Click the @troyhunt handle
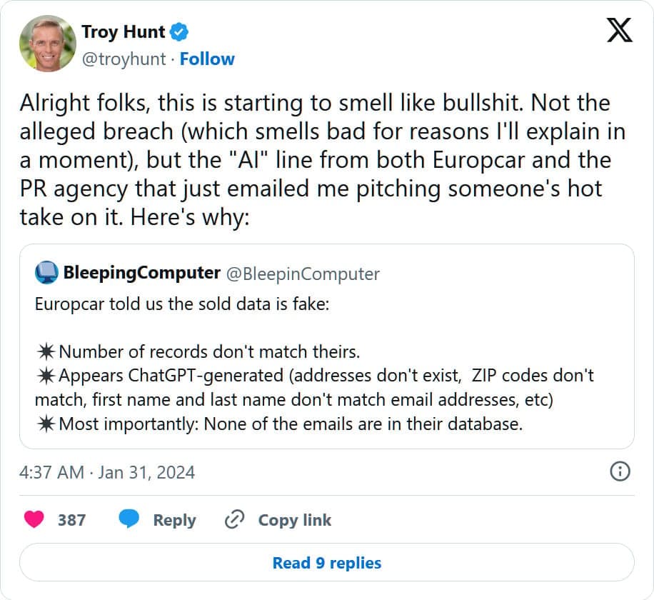 click(x=124, y=59)
